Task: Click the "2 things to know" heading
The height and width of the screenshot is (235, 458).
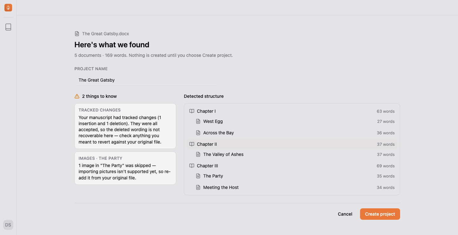Action: click(99, 96)
